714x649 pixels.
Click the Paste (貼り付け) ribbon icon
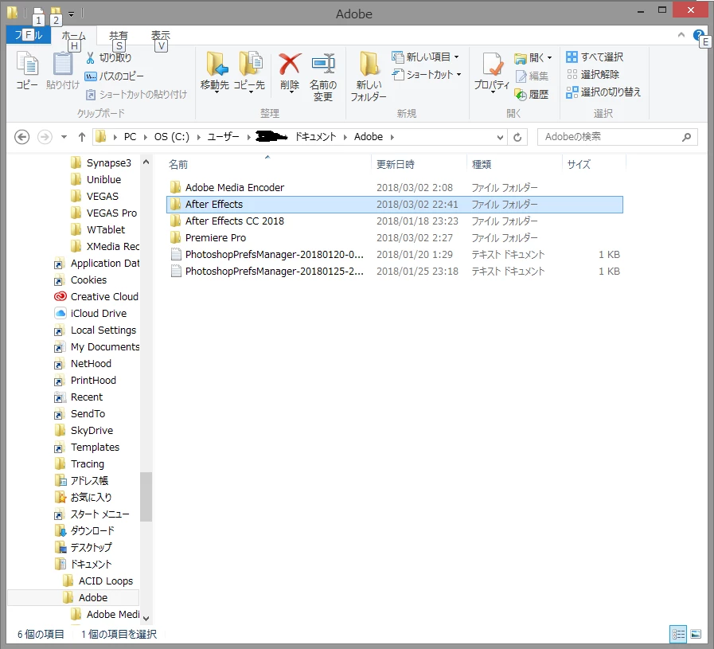coord(62,70)
